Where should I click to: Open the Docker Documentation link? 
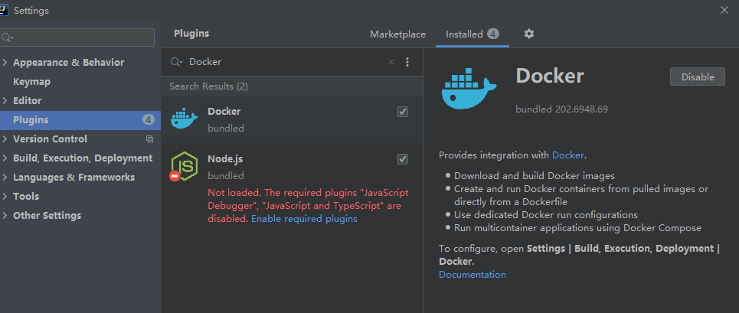pyautogui.click(x=472, y=275)
